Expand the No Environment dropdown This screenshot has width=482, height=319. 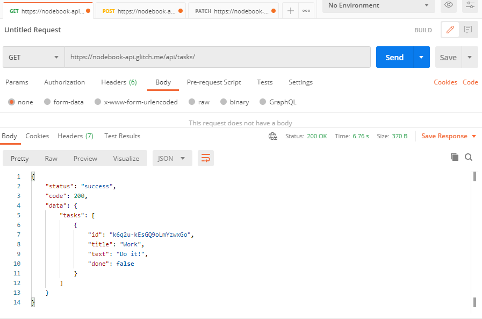378,5
